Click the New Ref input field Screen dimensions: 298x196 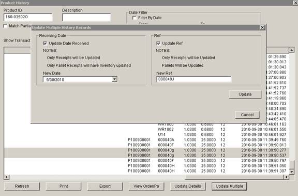[x=194, y=79]
